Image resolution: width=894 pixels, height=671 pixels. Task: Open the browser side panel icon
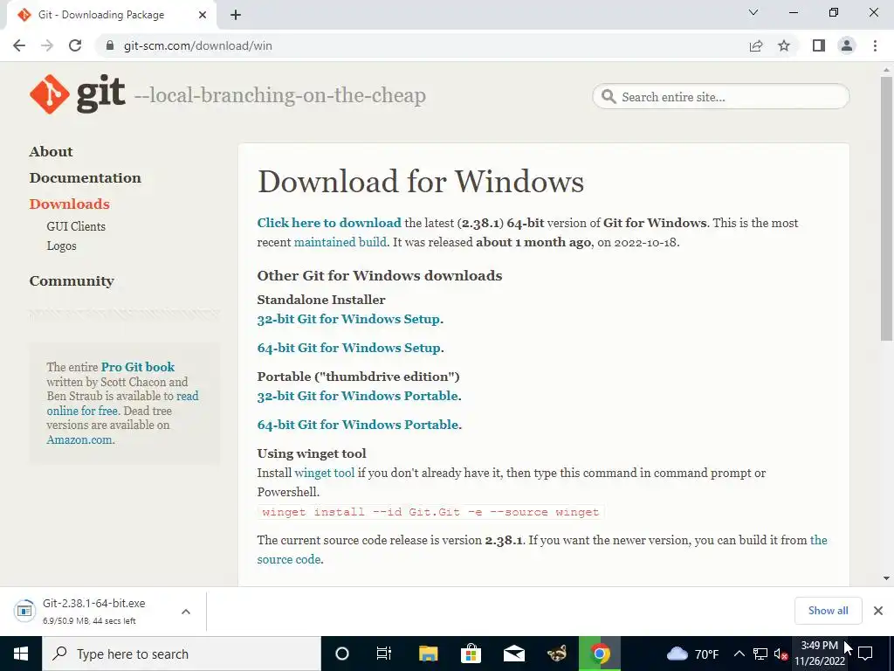coord(819,45)
